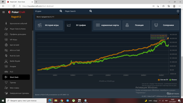The height and width of the screenshot is (103, 183).
Task: Select the PokerCraft - Short Deck browser tab
Action: tap(20, 2)
